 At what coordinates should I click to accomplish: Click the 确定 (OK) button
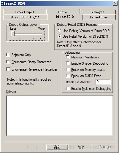coord(57,147)
